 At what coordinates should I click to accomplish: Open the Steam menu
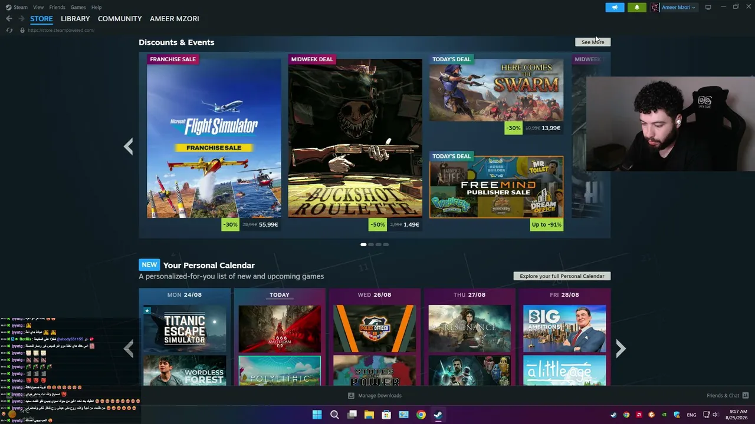coord(21,7)
